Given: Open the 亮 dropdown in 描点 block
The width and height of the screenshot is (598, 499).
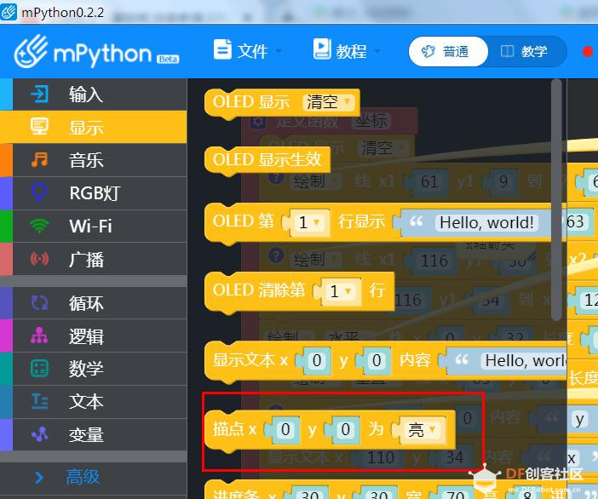Looking at the screenshot, I should click(423, 430).
